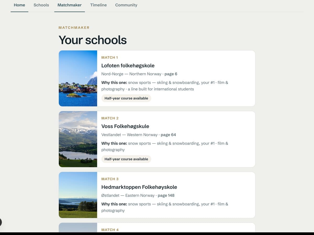
Task: Click the Hedmarktoppen meadow landscape thumbnail
Action: pos(78,195)
